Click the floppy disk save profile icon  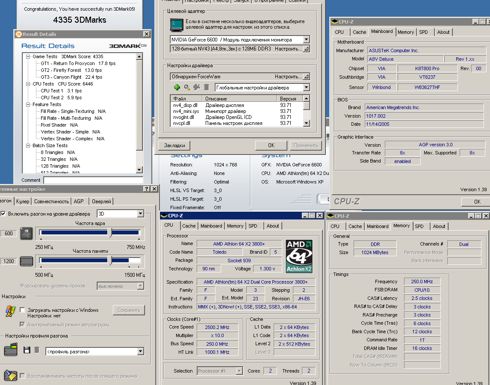point(27,350)
